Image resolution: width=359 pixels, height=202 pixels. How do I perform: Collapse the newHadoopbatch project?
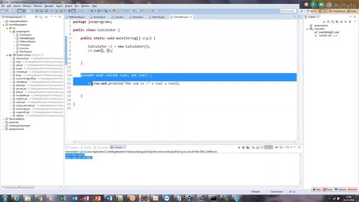point(3,25)
